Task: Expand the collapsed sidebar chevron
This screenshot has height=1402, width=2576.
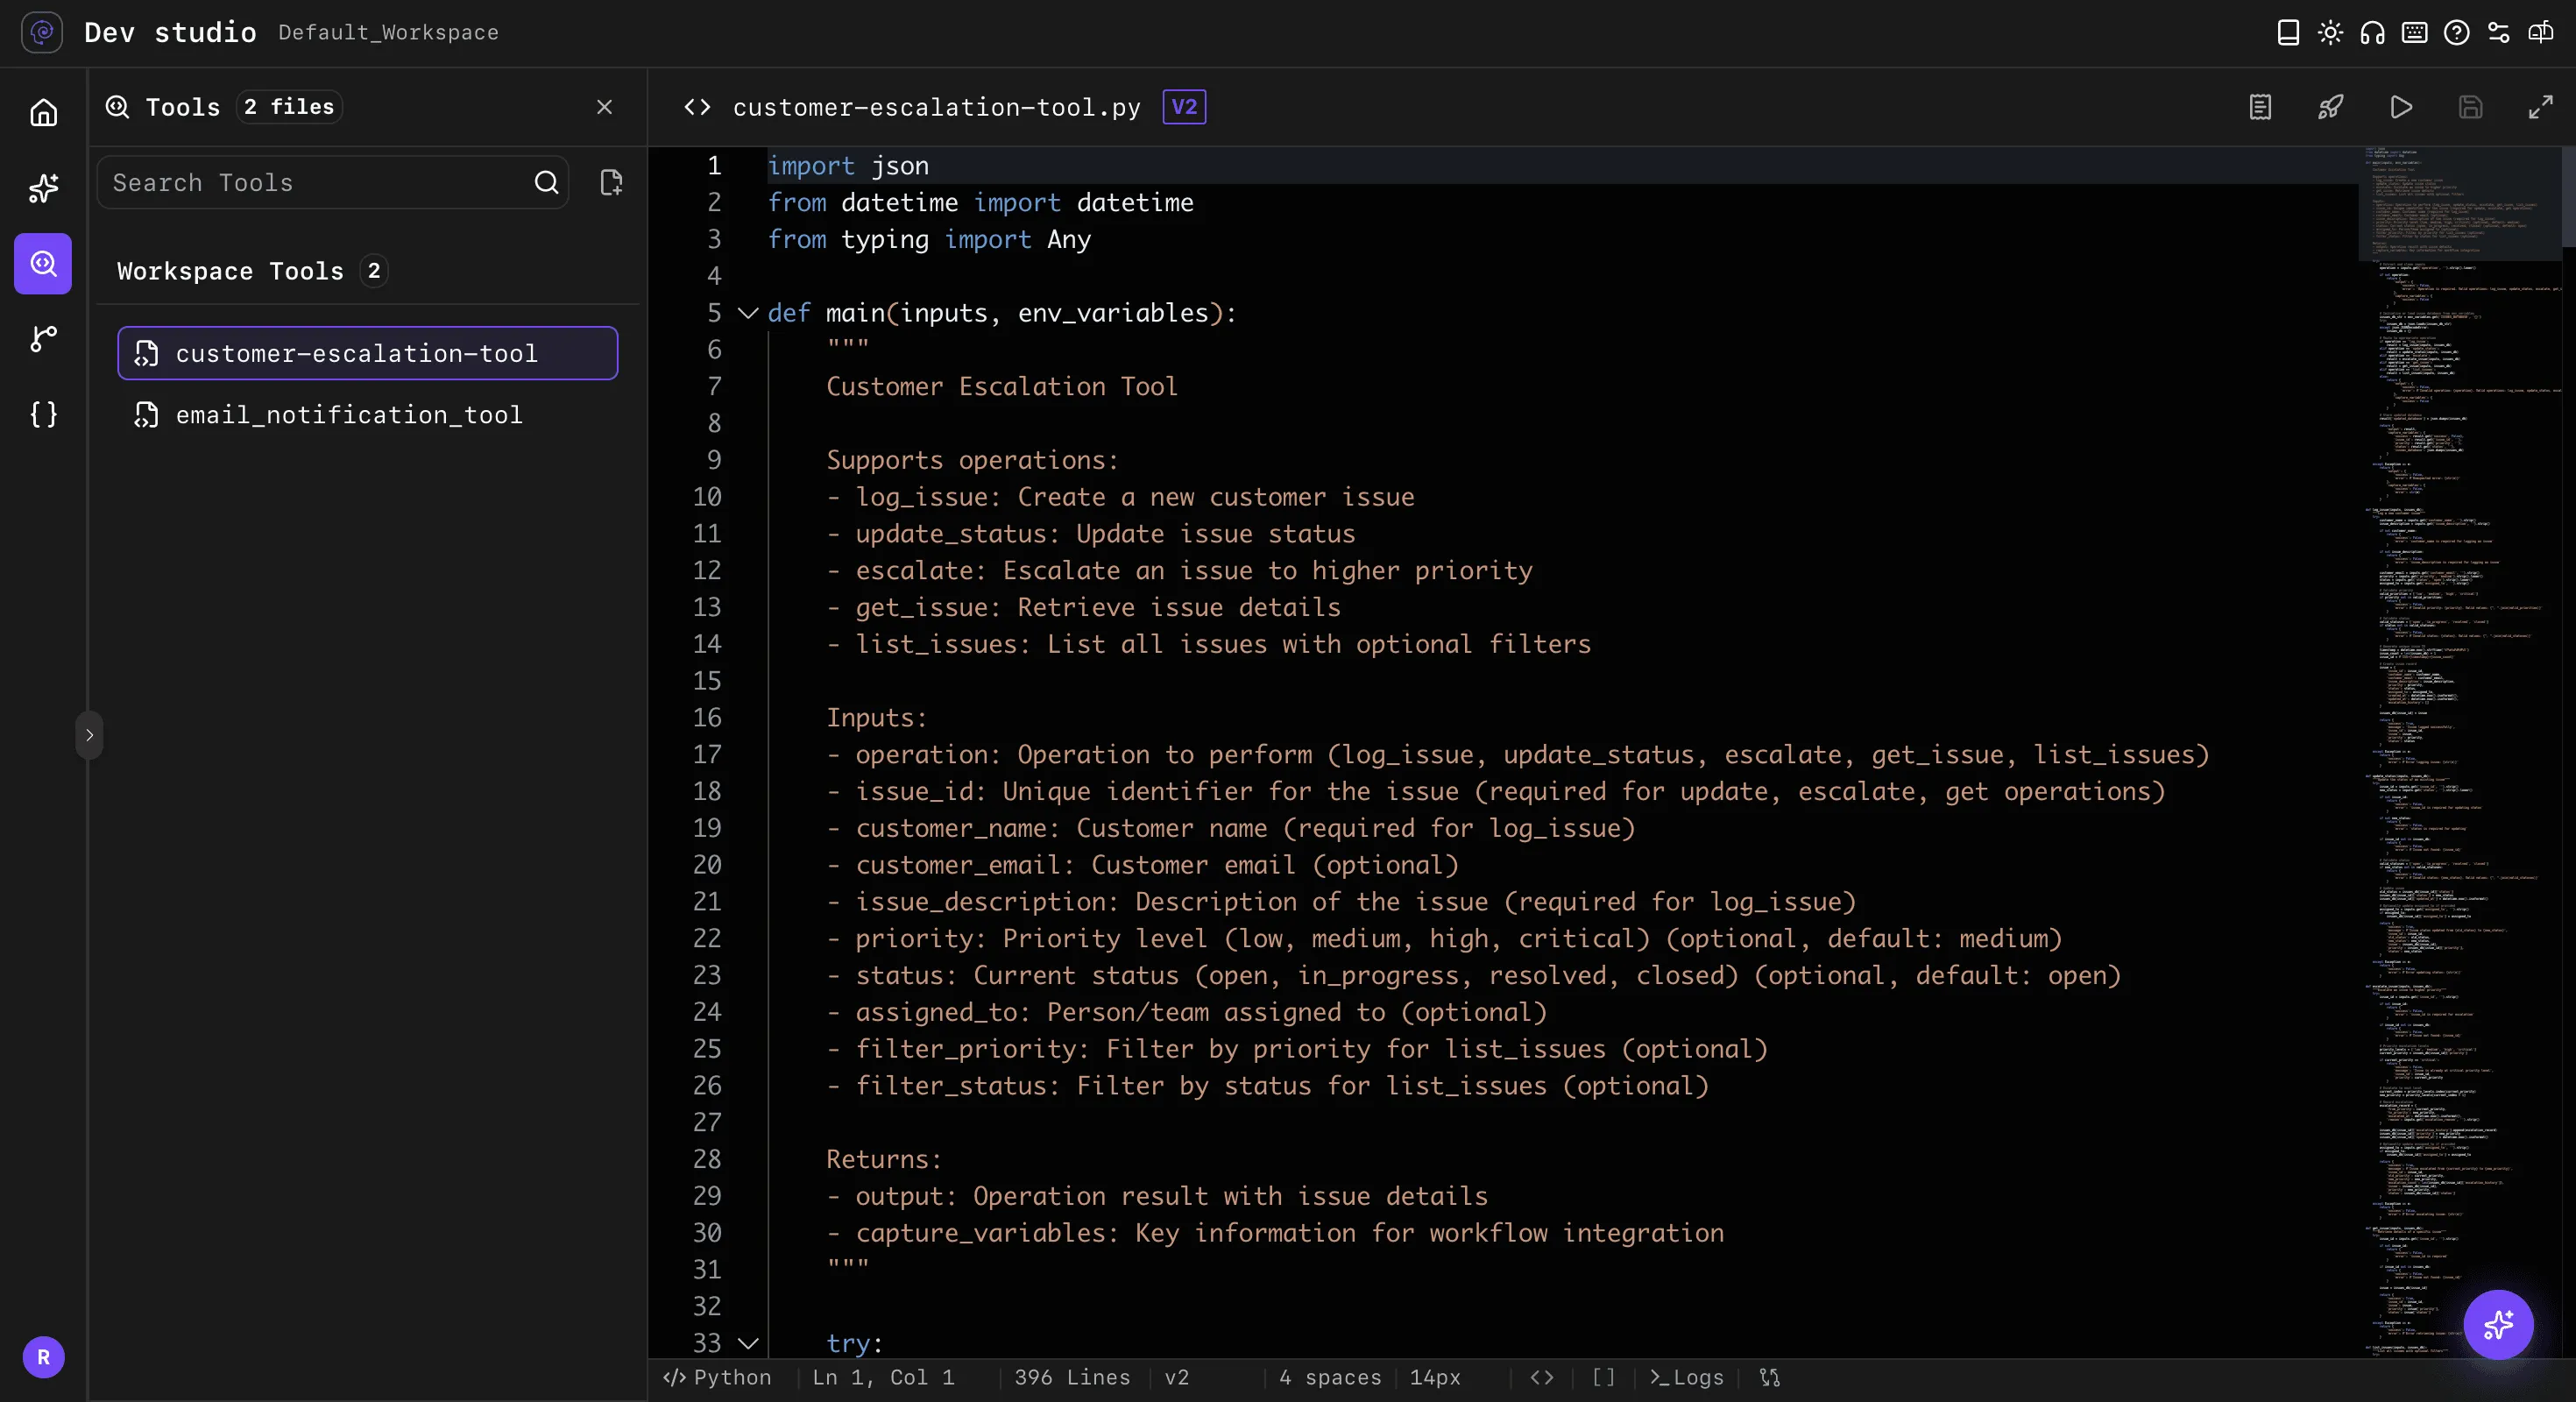Action: point(89,735)
